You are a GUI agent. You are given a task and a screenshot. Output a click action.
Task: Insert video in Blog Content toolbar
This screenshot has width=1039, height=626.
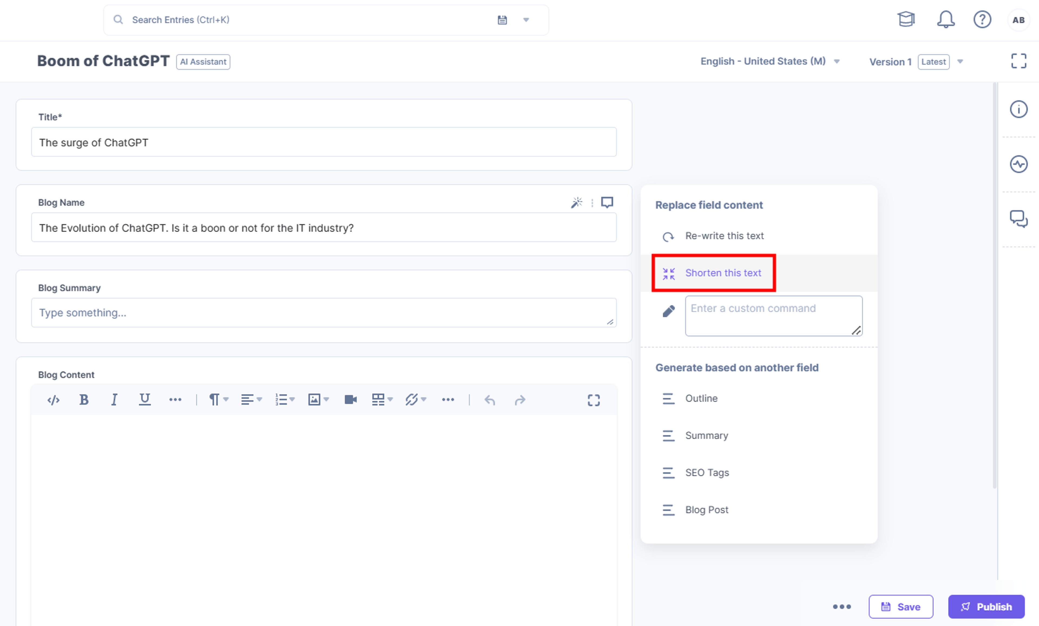[x=350, y=400]
